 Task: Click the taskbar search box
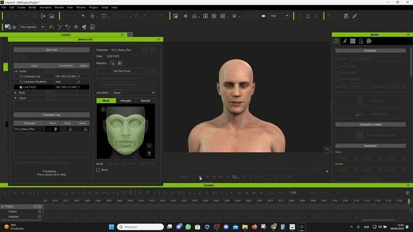pos(141,227)
